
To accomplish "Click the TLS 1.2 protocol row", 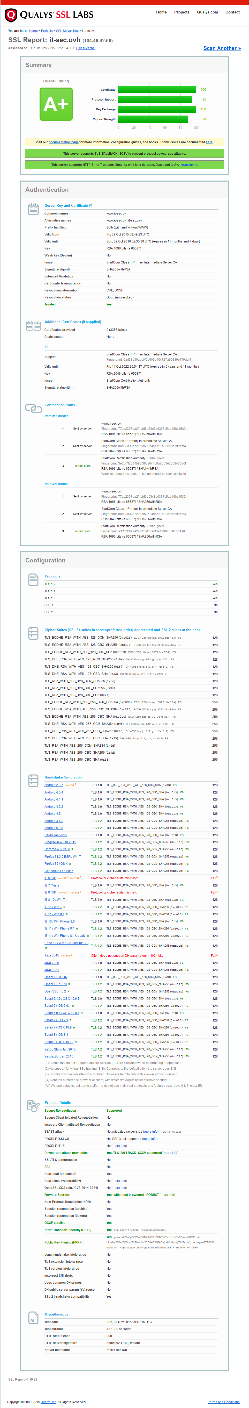I will [131, 584].
